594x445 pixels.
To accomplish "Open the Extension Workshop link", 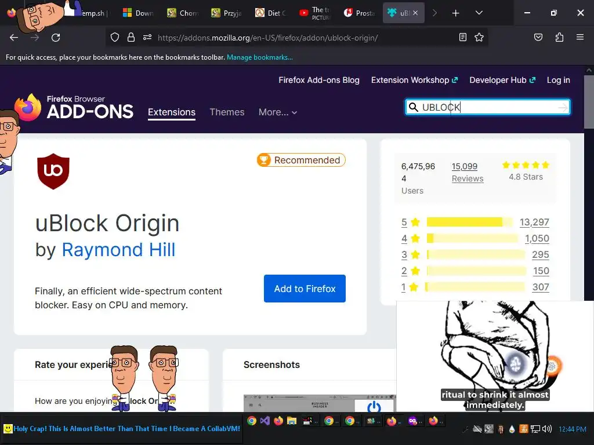I will point(414,80).
